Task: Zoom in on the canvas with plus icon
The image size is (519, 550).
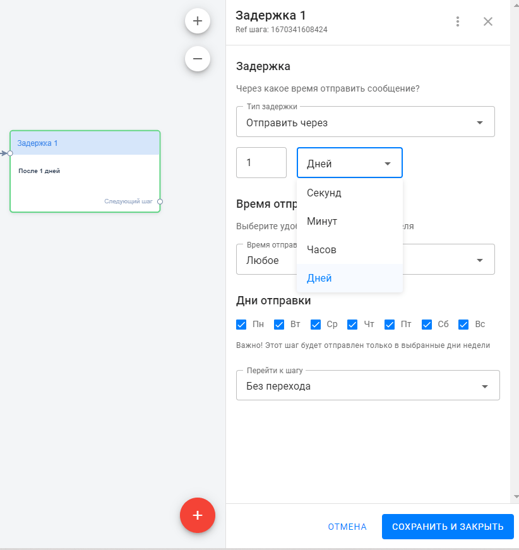Action: click(x=198, y=21)
